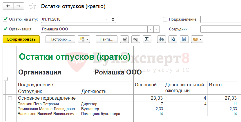Collapse the 'Основное подразделение' group
Viewport: 241px width, 122px height.
tap(10, 99)
